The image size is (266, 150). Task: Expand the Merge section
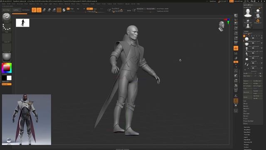coord(245,103)
